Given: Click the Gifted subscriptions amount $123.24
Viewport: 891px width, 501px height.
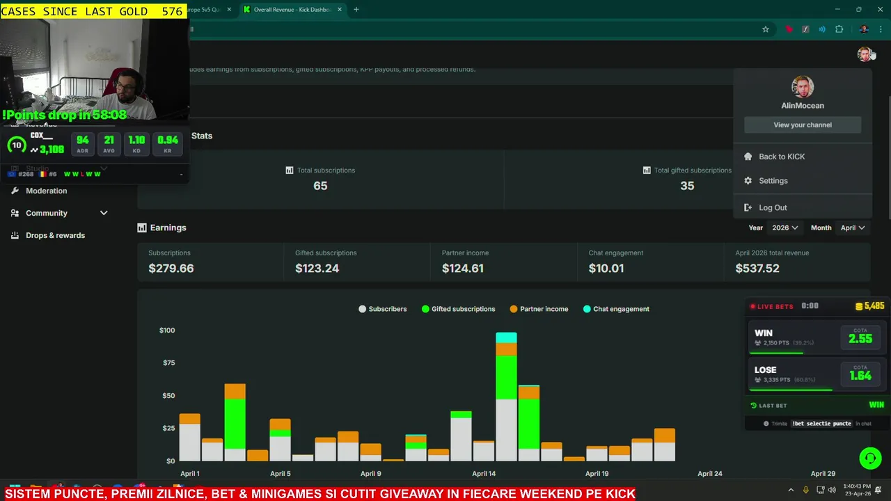Looking at the screenshot, I should click(x=317, y=269).
